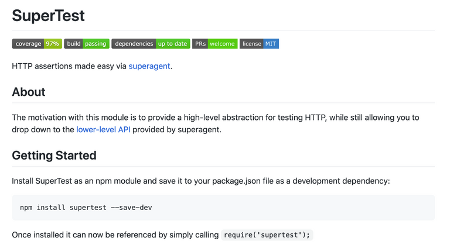
Task: Open the dependencies up to date badge
Action: click(x=151, y=44)
